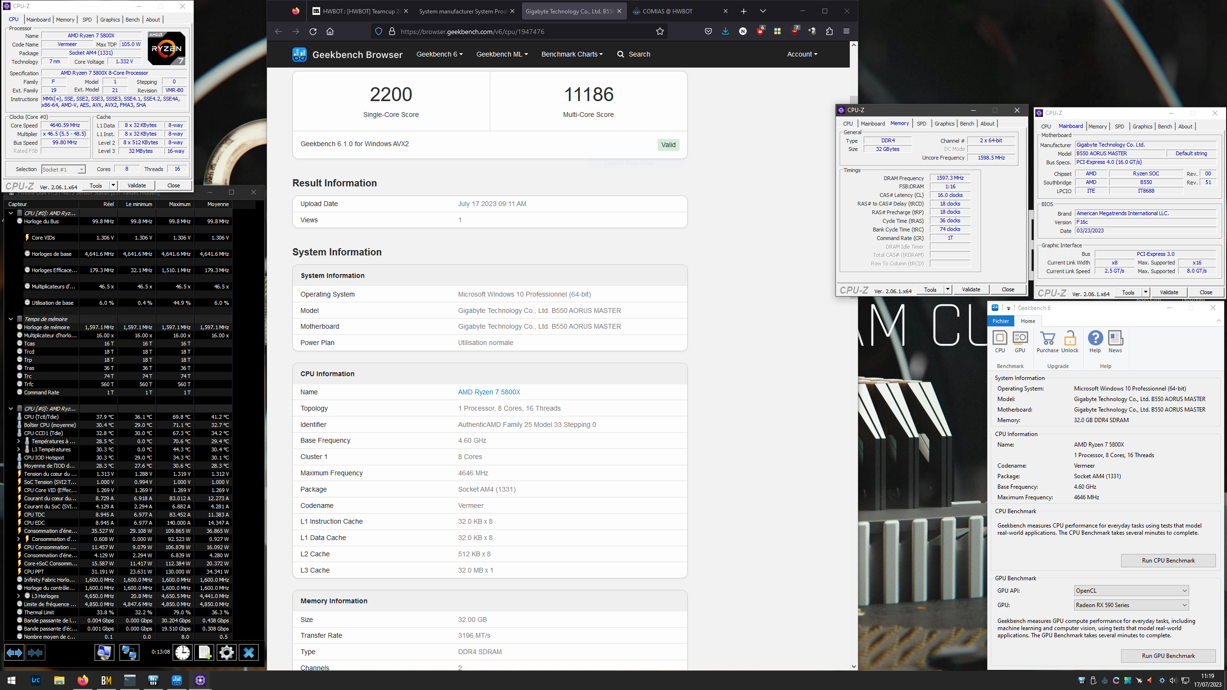This screenshot has height=690, width=1227.
Task: Bookmark page with star icon in address bar
Action: 660,31
